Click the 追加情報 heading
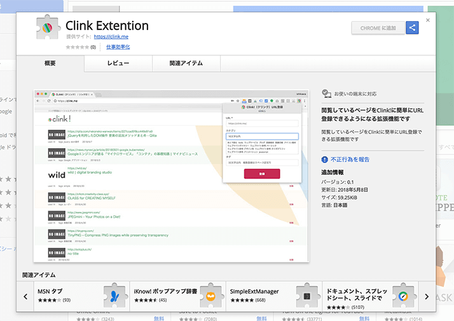 click(x=333, y=172)
